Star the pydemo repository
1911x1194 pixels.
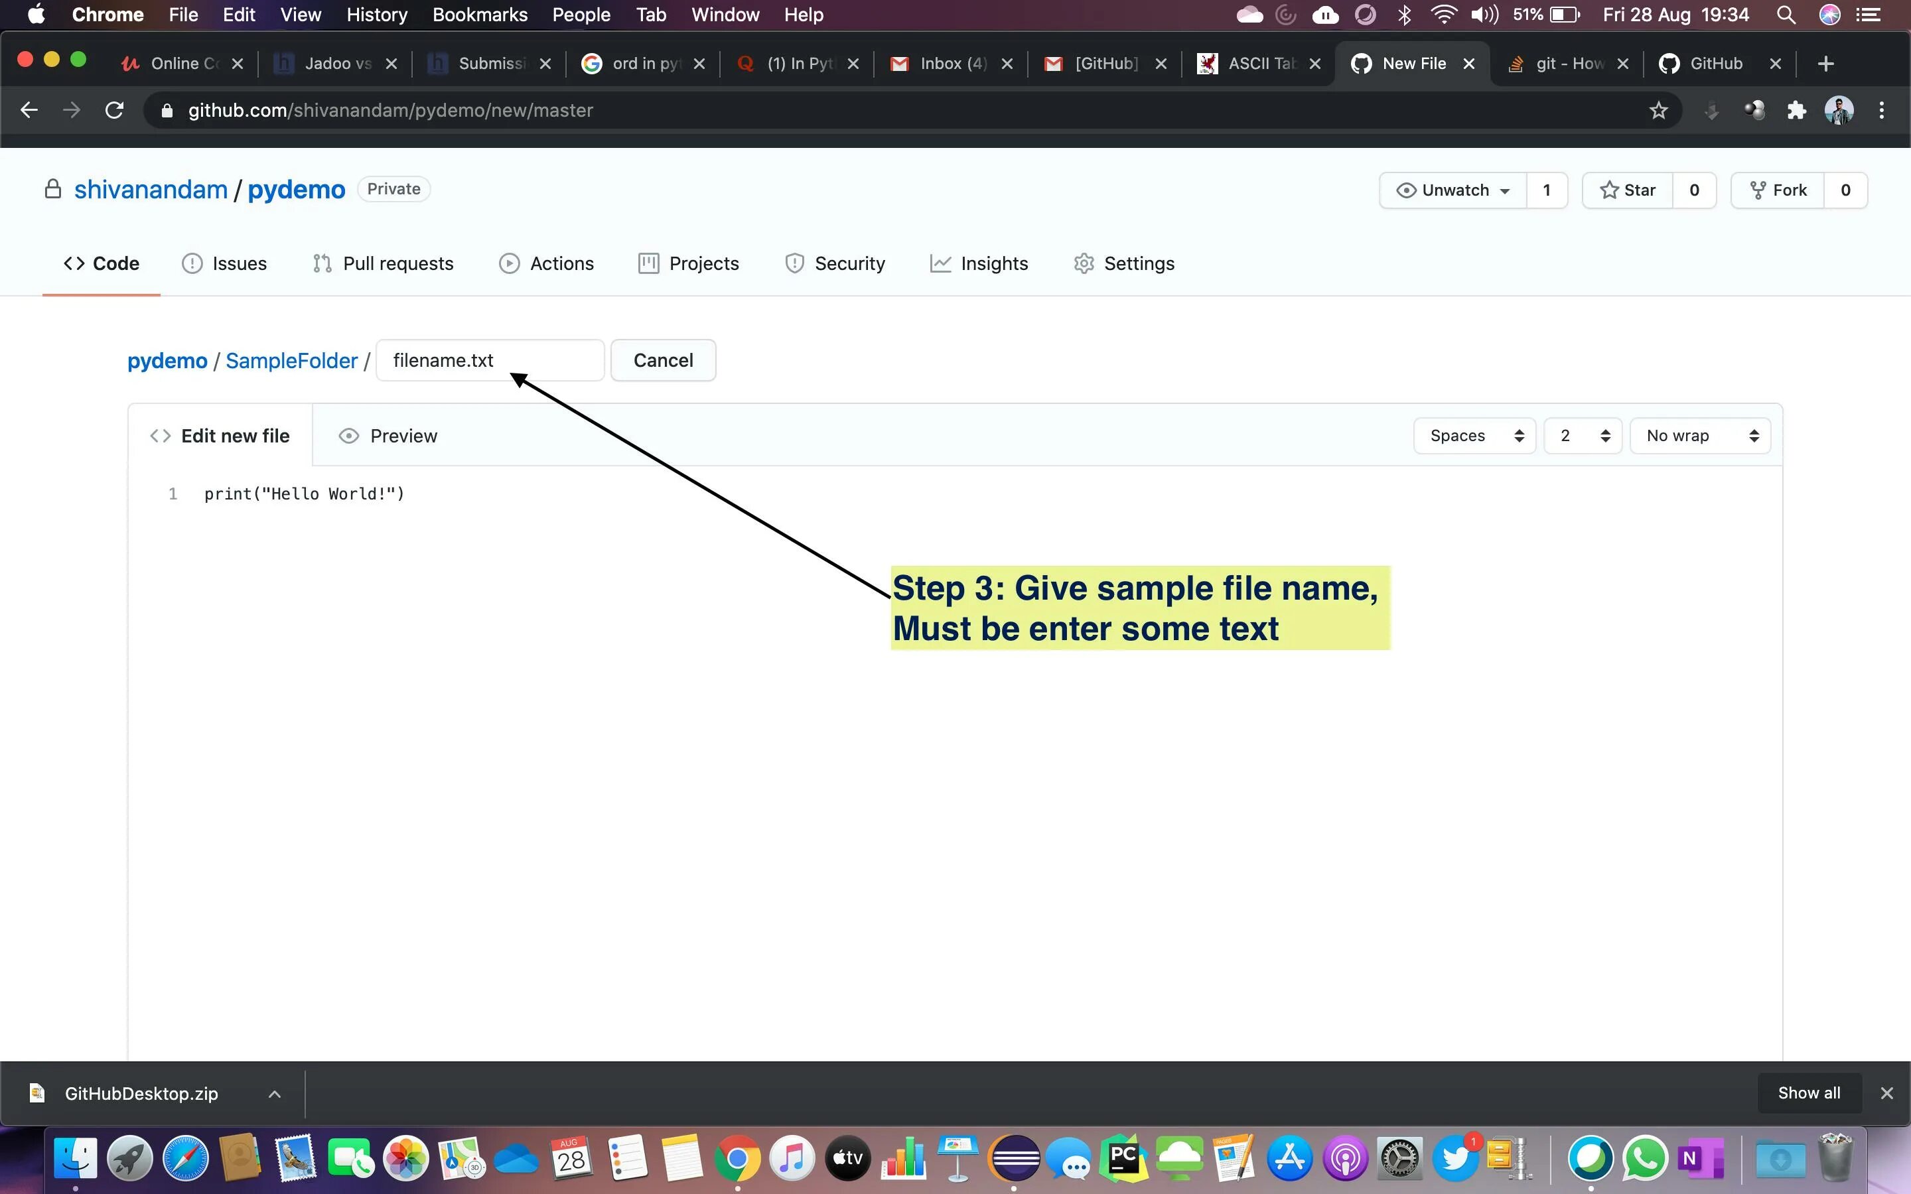1628,190
